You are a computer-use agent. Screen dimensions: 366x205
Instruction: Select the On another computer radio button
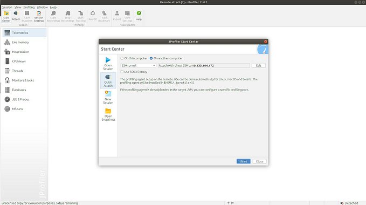151,58
